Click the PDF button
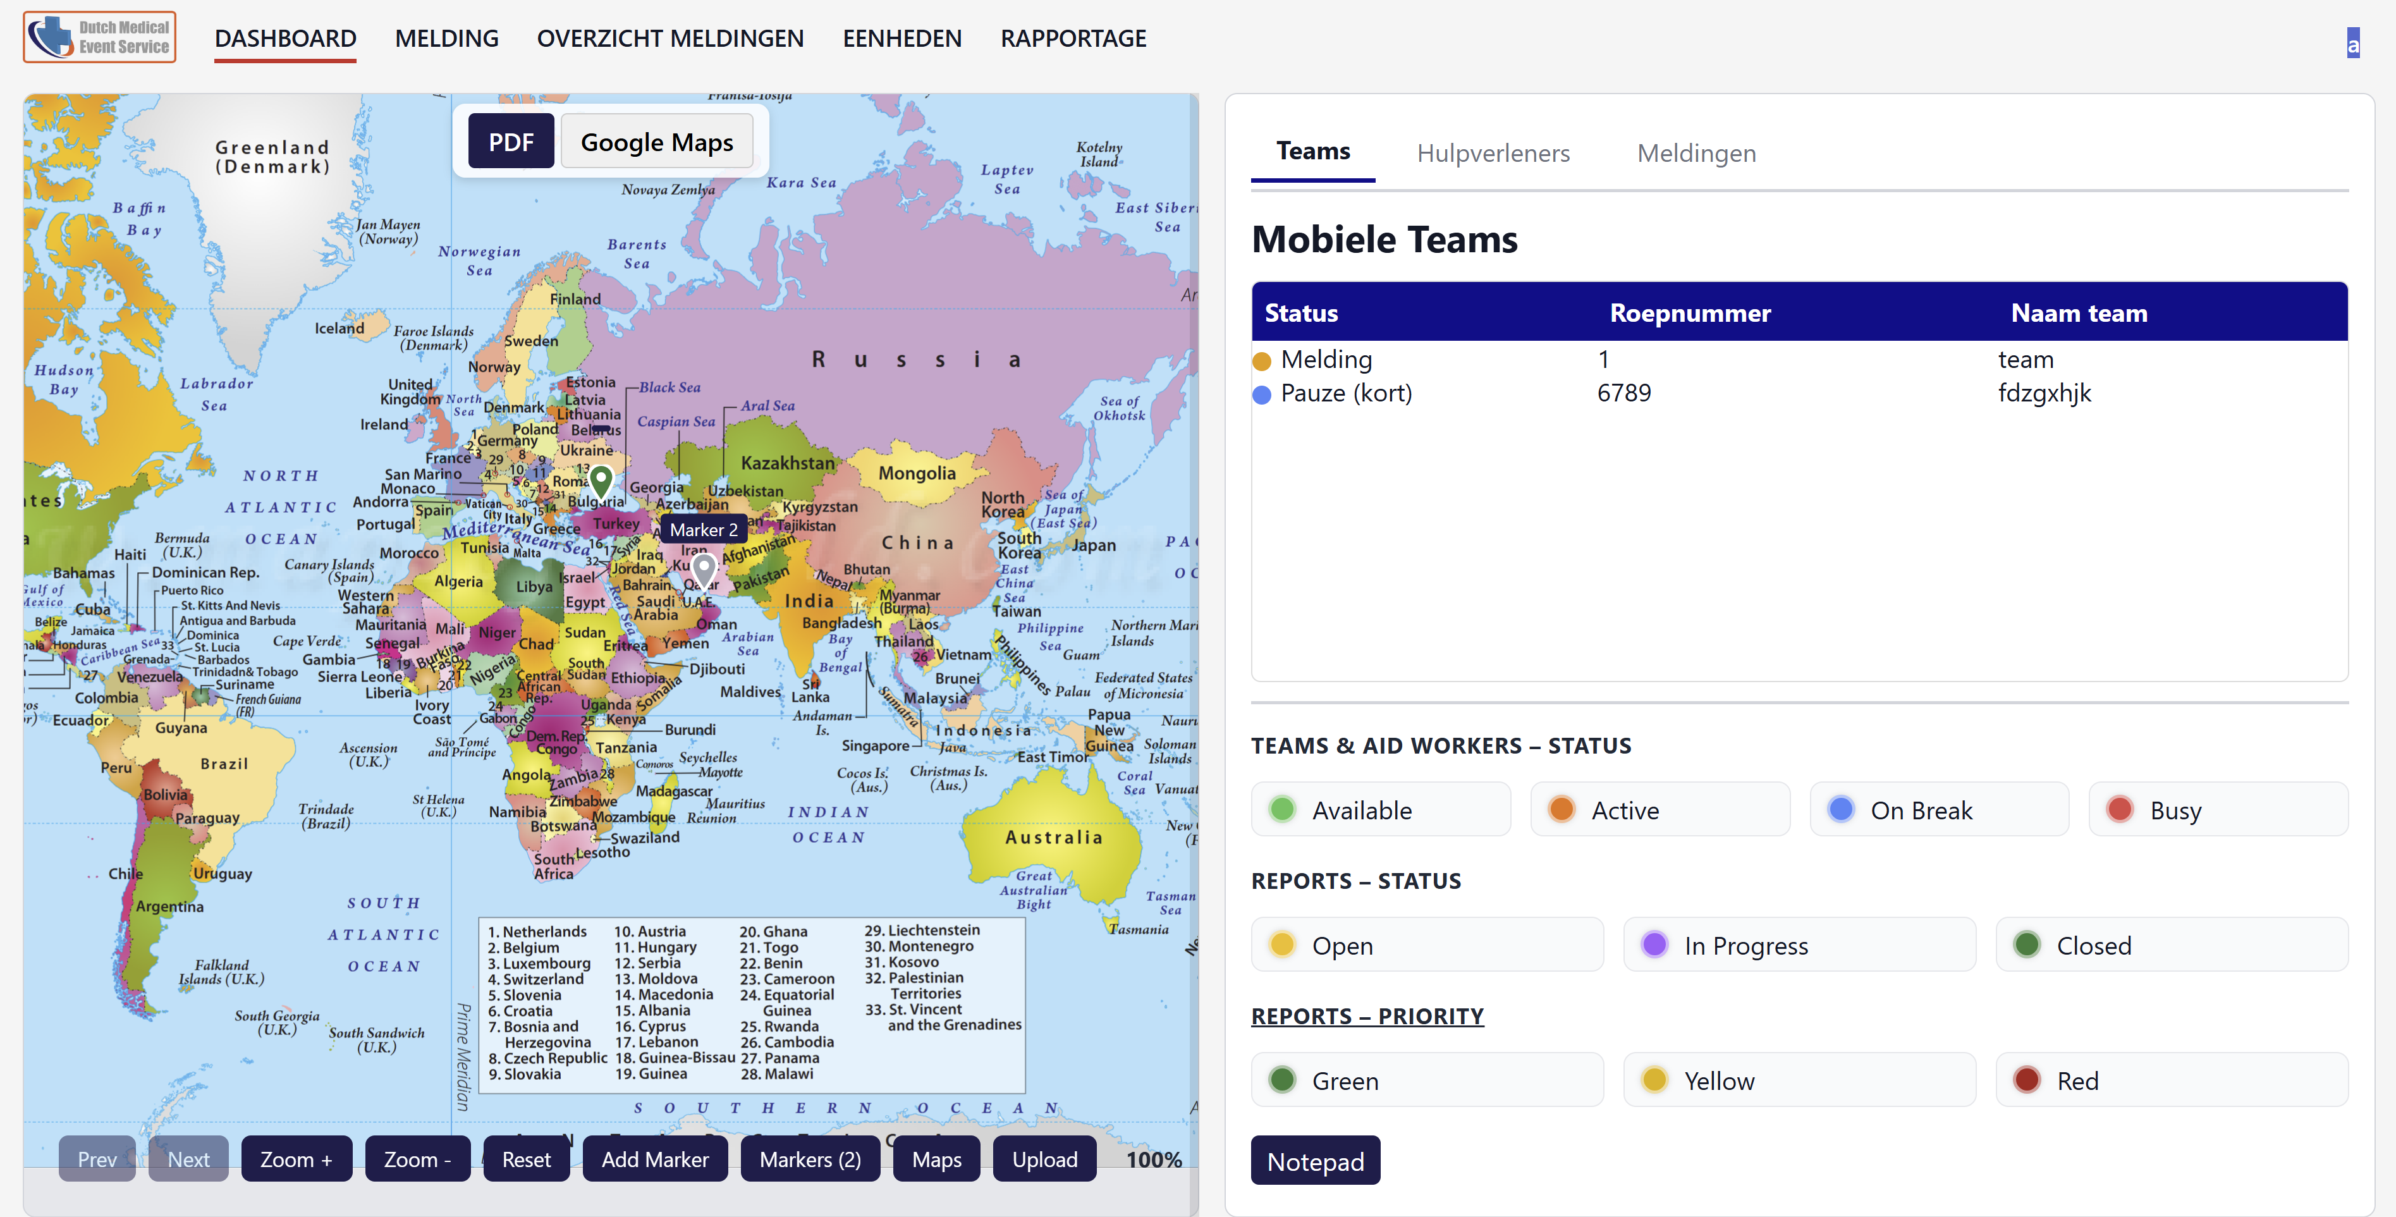 [511, 142]
